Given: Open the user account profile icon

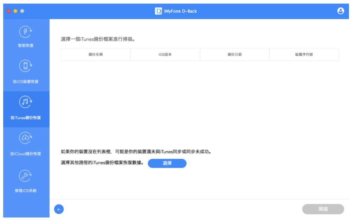Looking at the screenshot, I should (340, 11).
